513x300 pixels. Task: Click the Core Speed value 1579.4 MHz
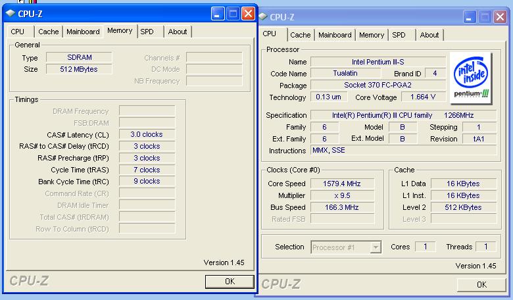click(342, 184)
